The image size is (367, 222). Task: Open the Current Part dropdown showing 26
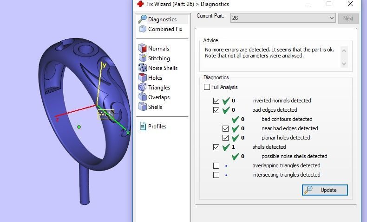[283, 18]
